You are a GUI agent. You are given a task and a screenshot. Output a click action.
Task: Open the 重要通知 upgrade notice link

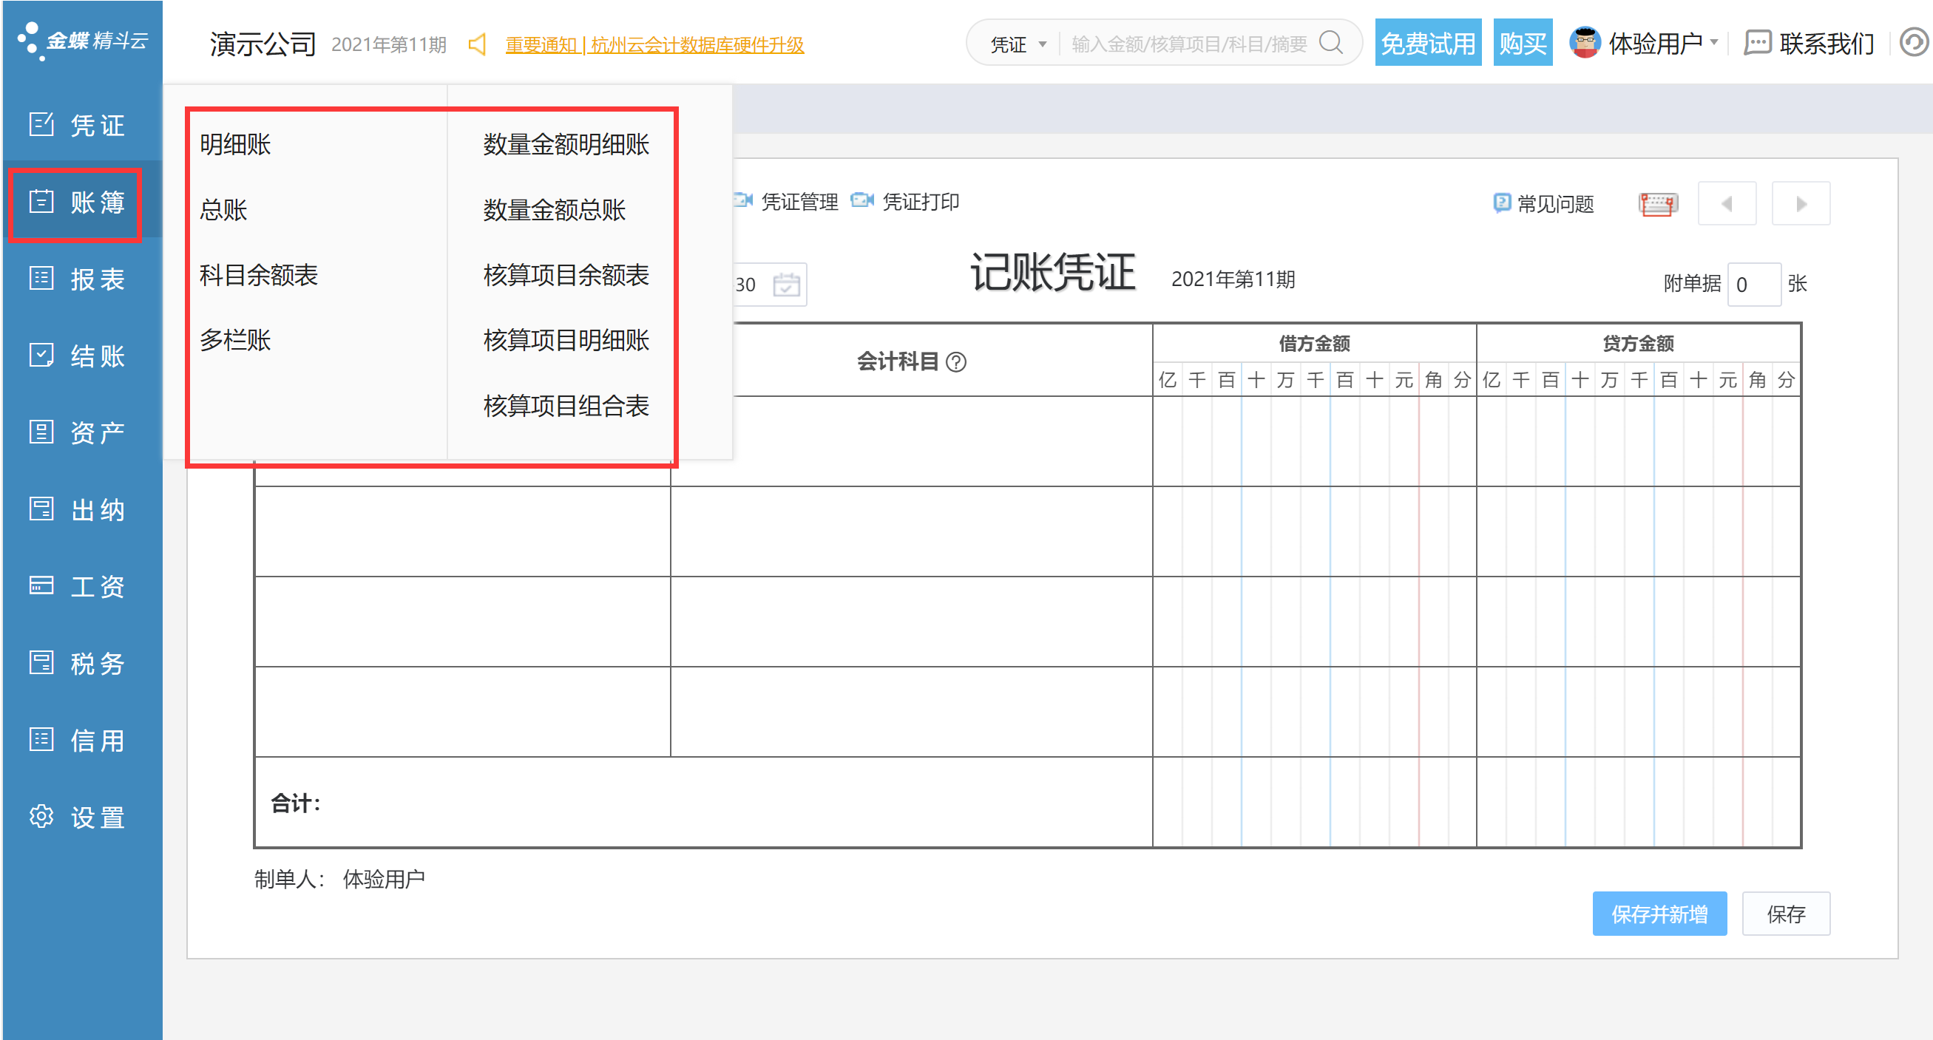[654, 45]
